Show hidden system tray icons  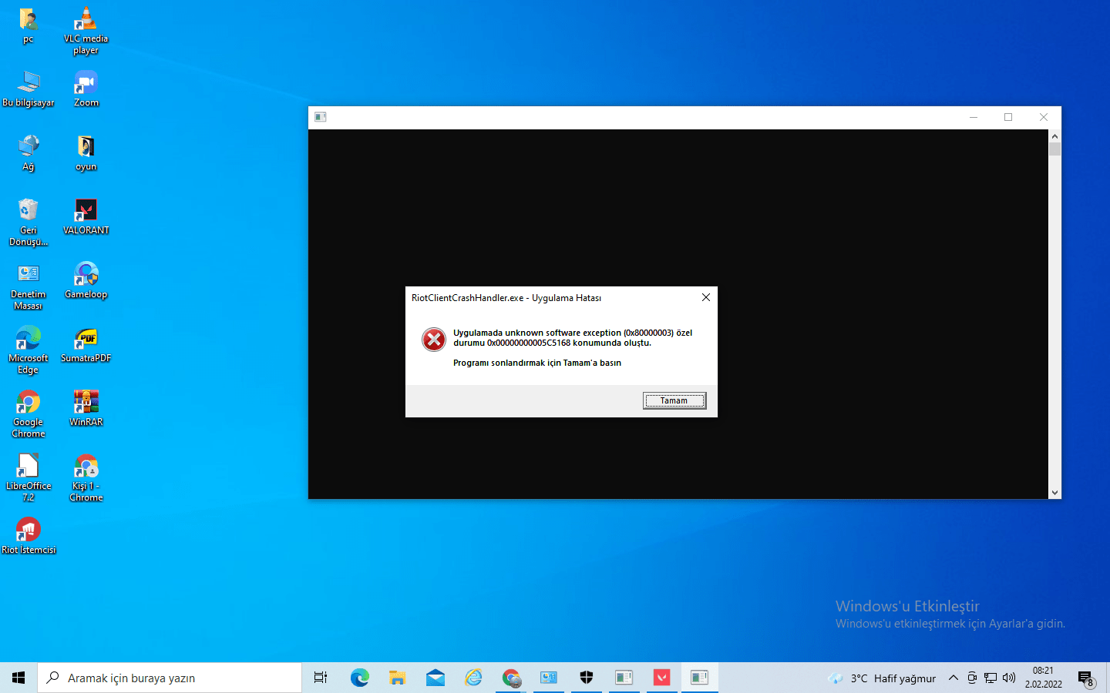pos(954,678)
